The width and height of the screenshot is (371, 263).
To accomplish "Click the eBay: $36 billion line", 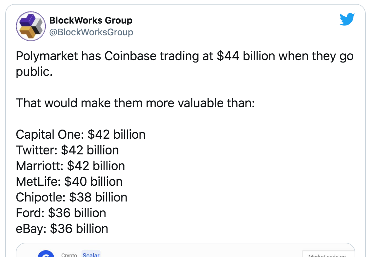I will (x=62, y=229).
